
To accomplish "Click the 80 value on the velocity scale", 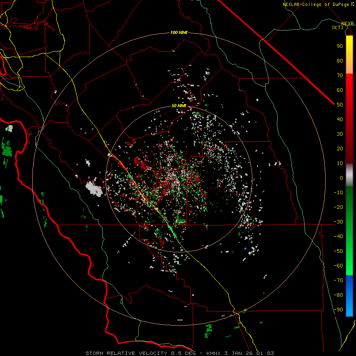I will point(340,61).
